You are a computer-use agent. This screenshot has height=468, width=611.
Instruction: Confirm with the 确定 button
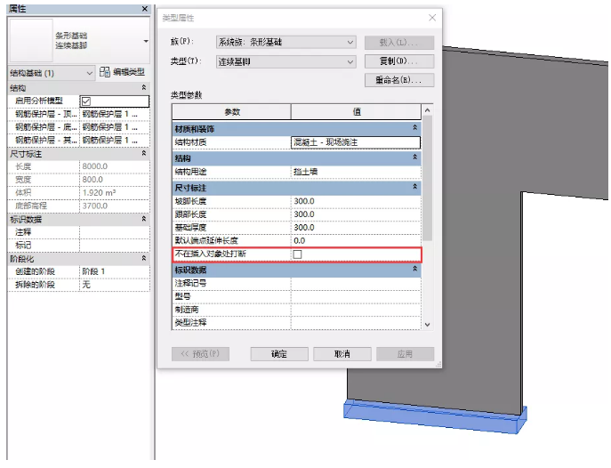pos(279,354)
